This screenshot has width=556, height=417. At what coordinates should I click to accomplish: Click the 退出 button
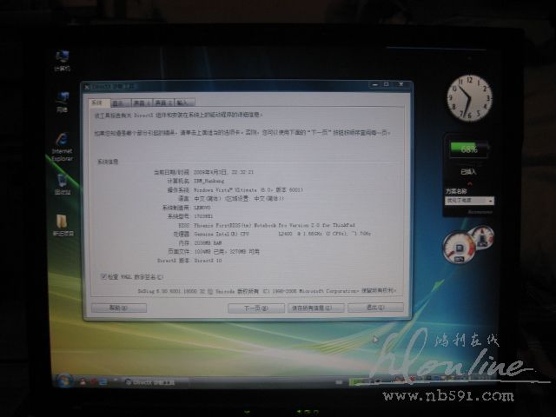(x=375, y=308)
